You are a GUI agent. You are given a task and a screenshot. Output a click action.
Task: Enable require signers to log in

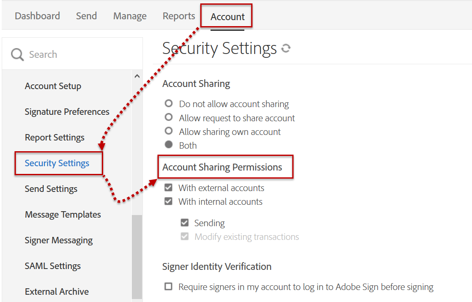[x=169, y=287]
